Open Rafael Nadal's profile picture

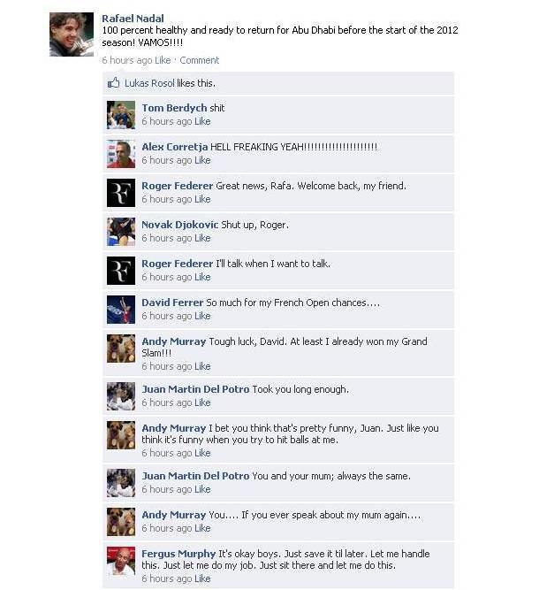click(72, 34)
